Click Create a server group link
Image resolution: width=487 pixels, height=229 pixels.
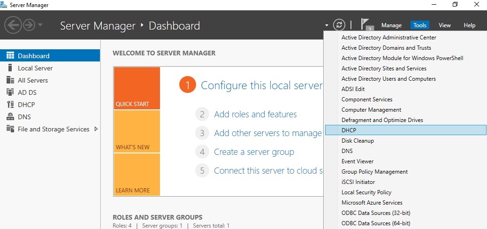(x=254, y=152)
